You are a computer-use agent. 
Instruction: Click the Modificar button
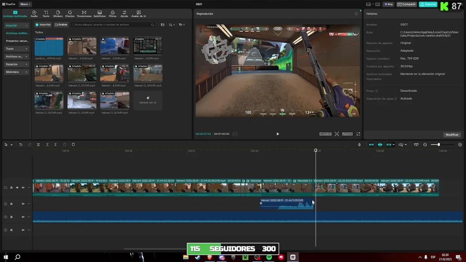coord(452,135)
